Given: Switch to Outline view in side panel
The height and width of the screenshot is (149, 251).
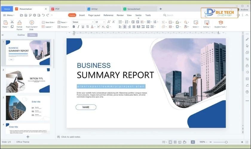Looking at the screenshot, I should 21,35.
